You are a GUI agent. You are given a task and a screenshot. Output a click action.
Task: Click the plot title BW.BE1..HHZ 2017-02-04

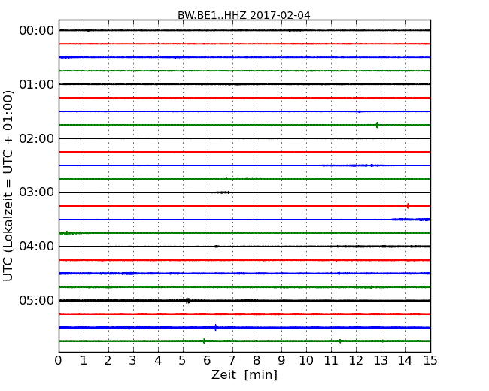(x=244, y=15)
